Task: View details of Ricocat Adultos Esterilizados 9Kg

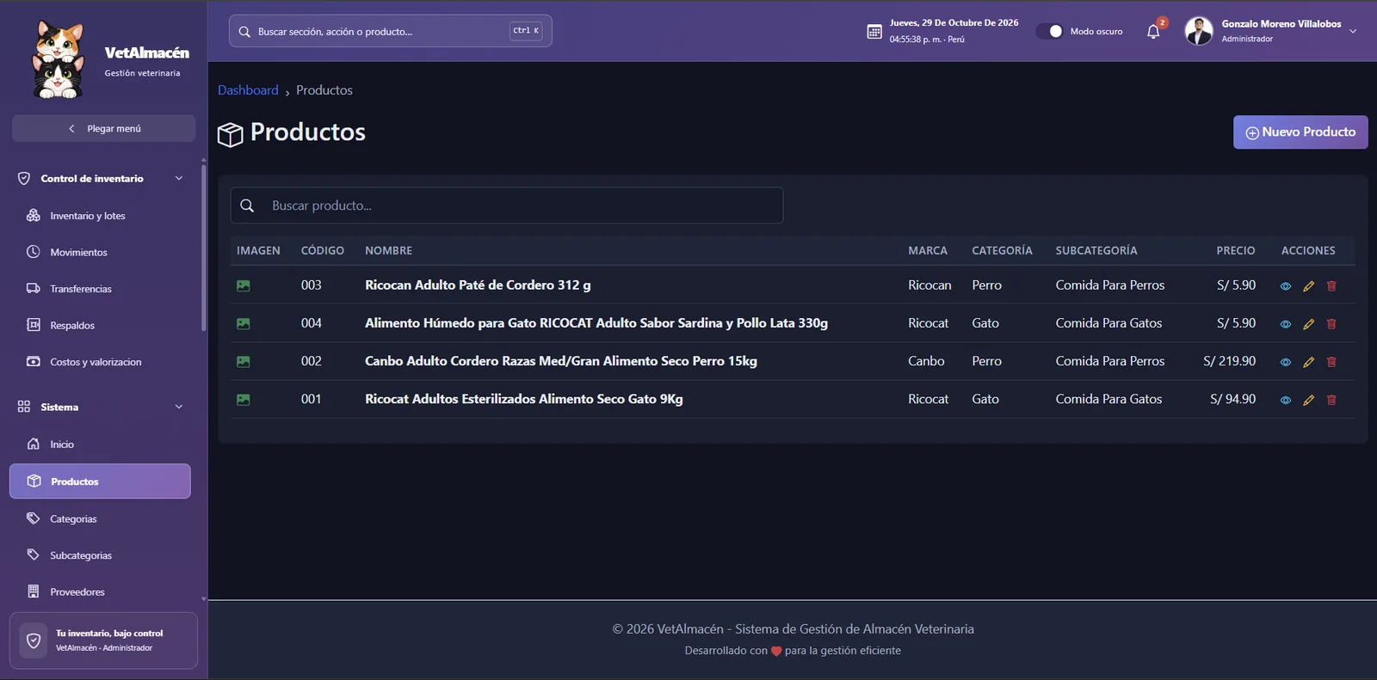Action: click(x=1286, y=400)
